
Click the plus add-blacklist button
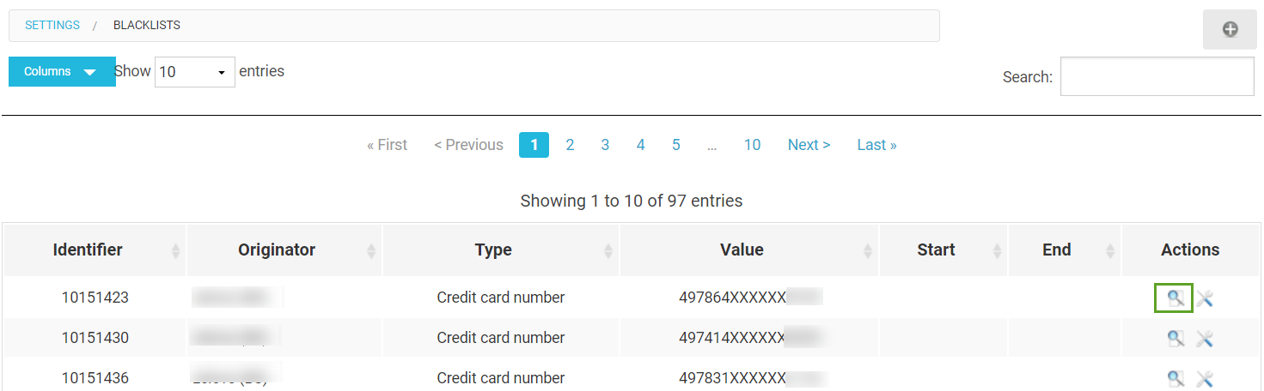tap(1230, 30)
